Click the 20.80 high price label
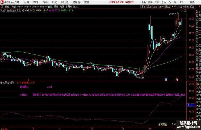The width and height of the screenshot is (201, 130). pyautogui.click(x=172, y=14)
